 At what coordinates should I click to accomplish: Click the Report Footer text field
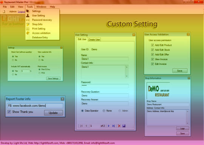[35, 106]
